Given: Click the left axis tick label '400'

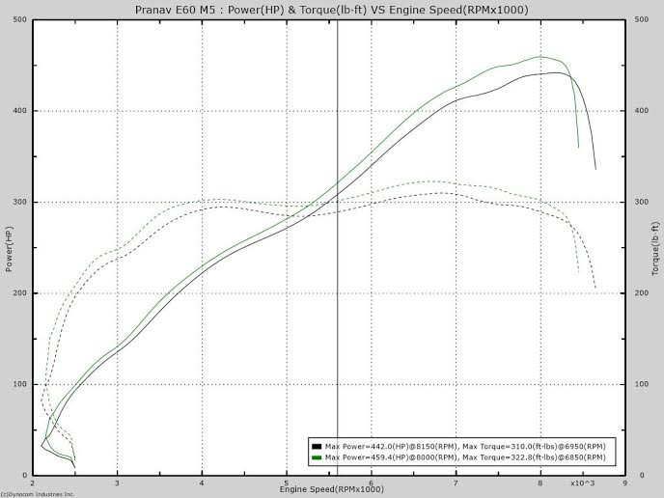Looking at the screenshot, I should [x=19, y=111].
